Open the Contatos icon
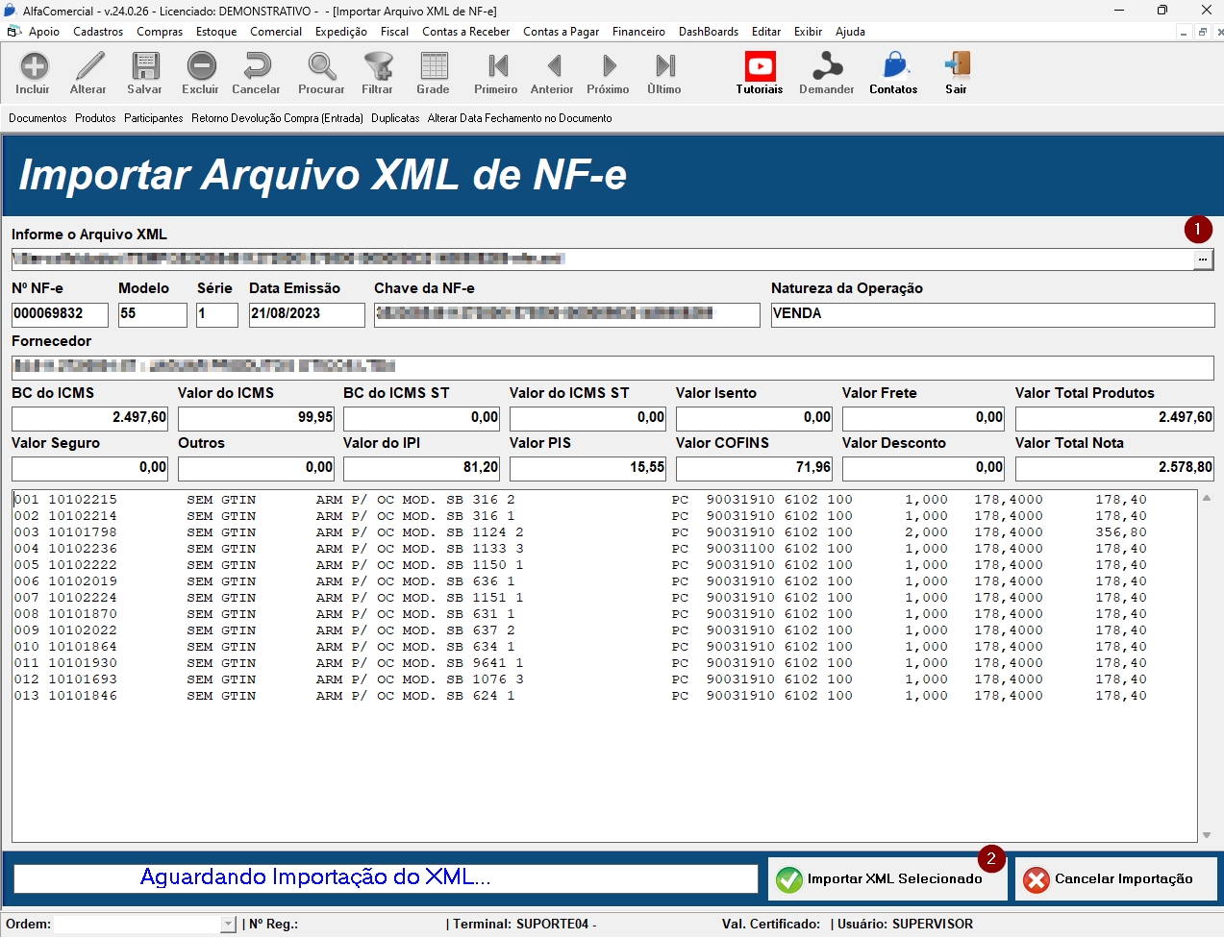This screenshot has height=938, width=1224. 894,66
